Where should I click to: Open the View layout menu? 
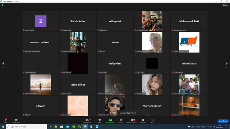coord(226,5)
